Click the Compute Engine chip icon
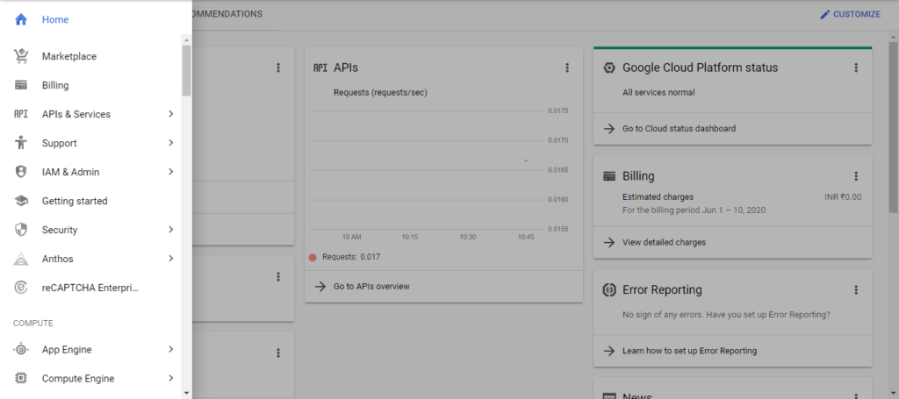The image size is (899, 399). [21, 378]
